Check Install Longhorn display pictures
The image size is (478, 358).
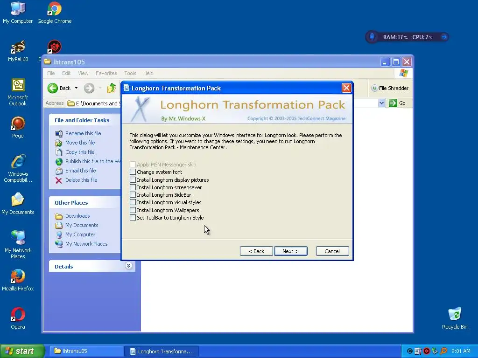(133, 180)
